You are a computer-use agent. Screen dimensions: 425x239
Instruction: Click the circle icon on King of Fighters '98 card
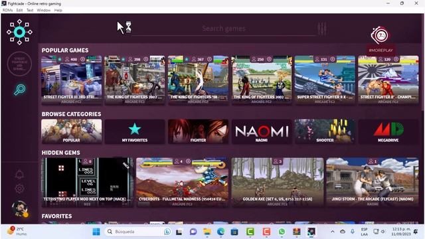point(209,59)
